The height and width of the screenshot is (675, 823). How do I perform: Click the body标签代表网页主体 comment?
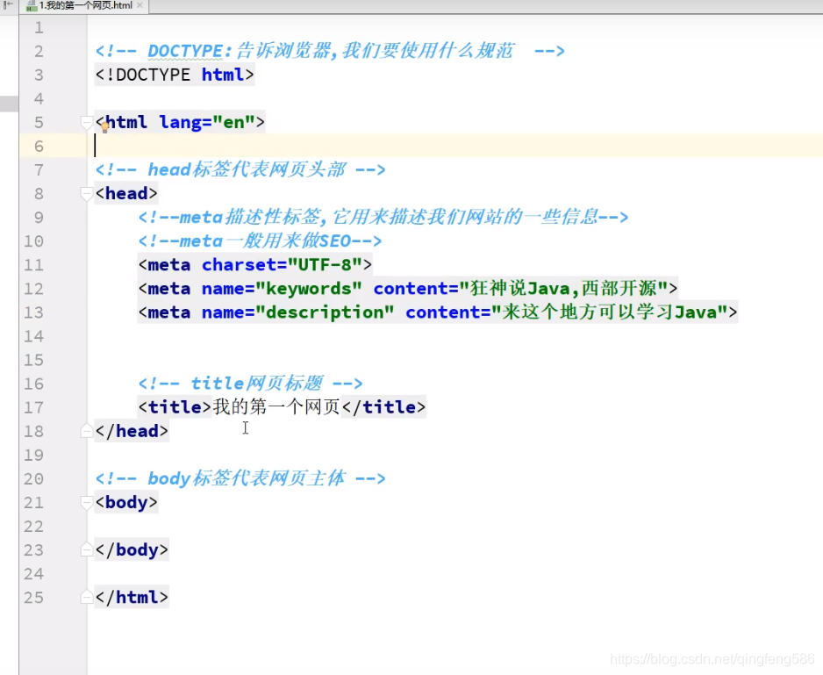click(x=240, y=478)
